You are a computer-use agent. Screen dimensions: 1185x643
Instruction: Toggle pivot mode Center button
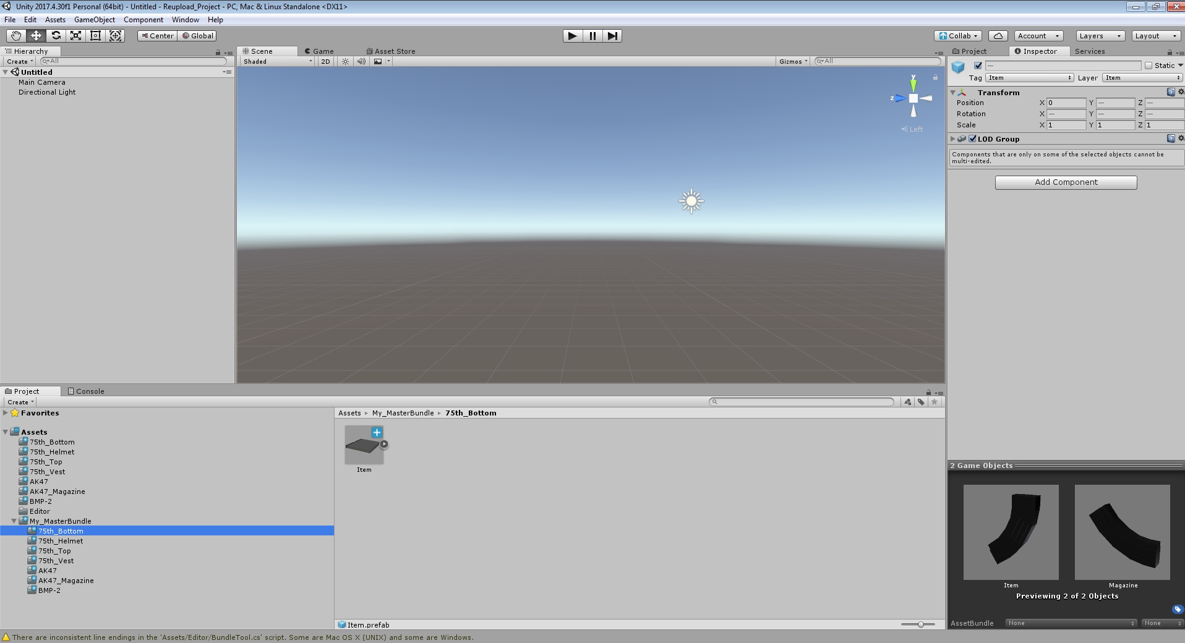point(157,36)
